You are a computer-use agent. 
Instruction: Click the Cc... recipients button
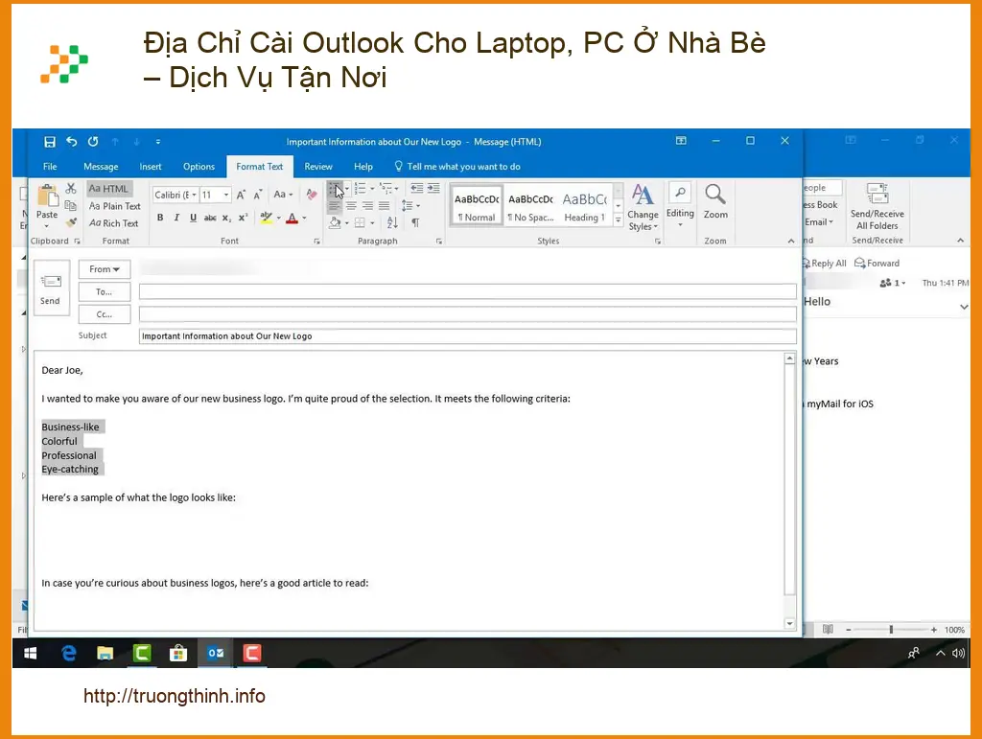point(105,314)
